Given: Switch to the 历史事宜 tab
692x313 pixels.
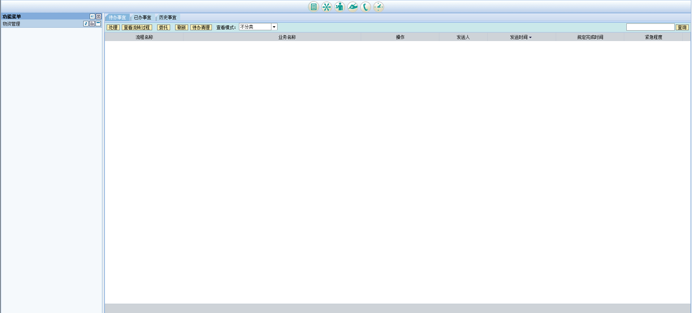Looking at the screenshot, I should (x=168, y=18).
